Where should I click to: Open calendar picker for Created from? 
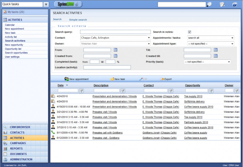115,56
